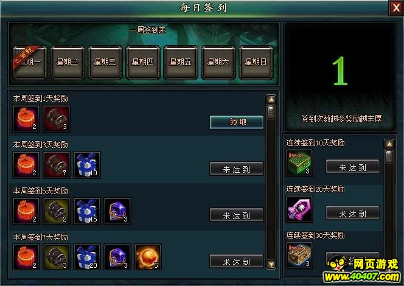Select the 星期日 day tile

coord(256,62)
